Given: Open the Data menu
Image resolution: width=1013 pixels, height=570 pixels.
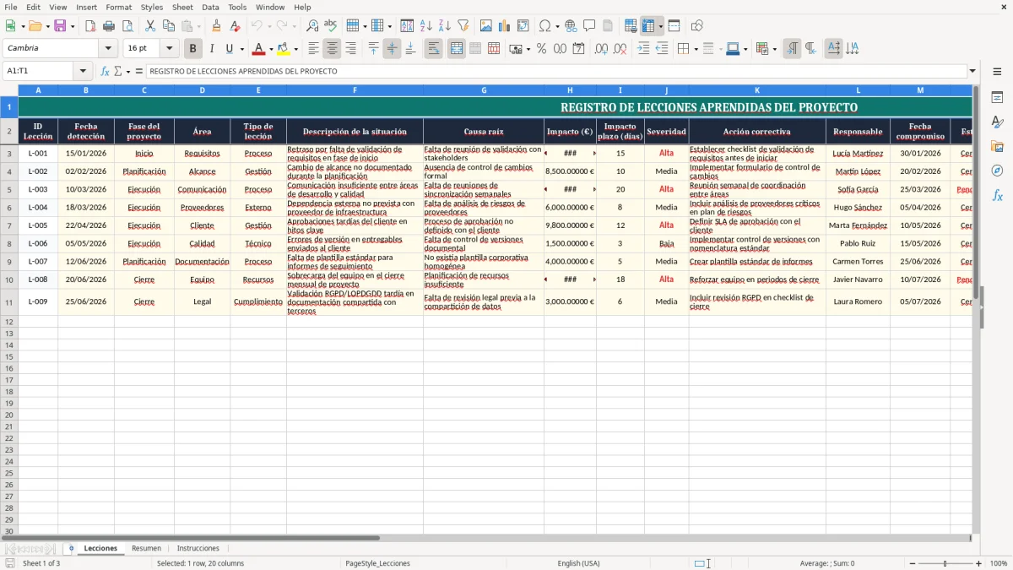Looking at the screenshot, I should tap(210, 7).
